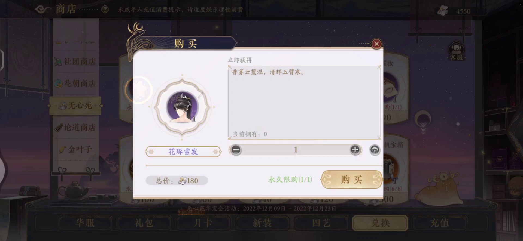Open 客服 customer service icon
Image resolution: width=523 pixels, height=241 pixels.
click(456, 51)
